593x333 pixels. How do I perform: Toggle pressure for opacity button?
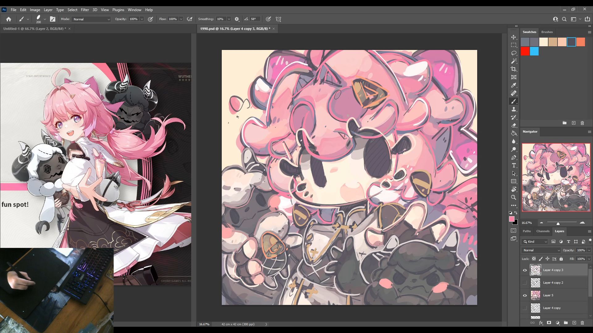pos(150,19)
